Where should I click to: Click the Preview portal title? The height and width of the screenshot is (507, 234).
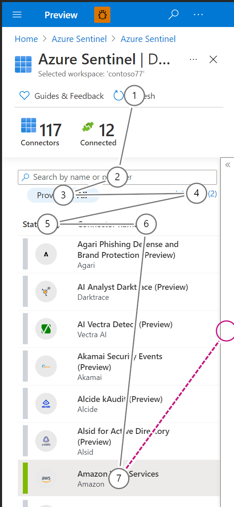[61, 15]
